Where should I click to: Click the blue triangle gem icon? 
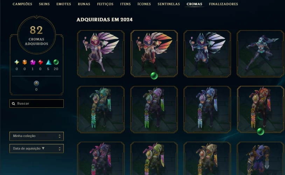[49, 62]
